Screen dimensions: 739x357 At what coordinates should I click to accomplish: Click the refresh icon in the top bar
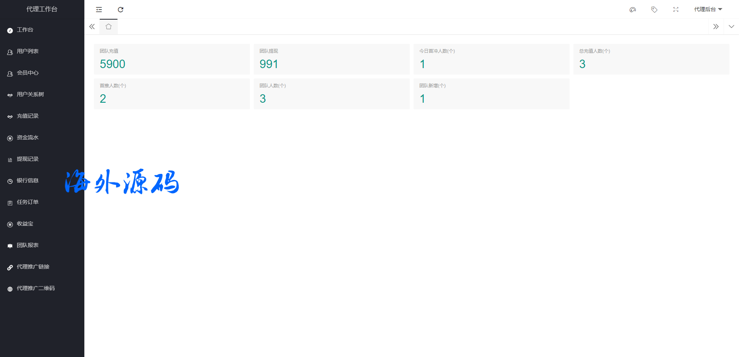point(121,10)
